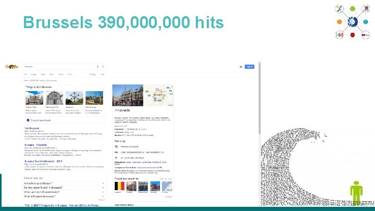This screenshot has width=375, height=211.
Task: Click the Manneken Pis thumbnail
Action: [54, 98]
